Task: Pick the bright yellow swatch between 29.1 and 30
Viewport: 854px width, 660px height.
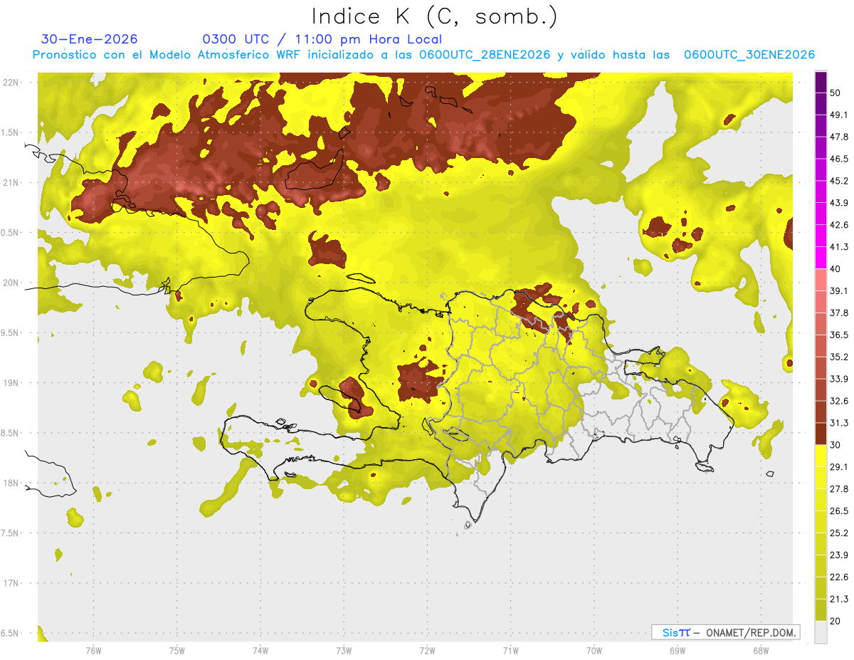Action: coord(821,456)
